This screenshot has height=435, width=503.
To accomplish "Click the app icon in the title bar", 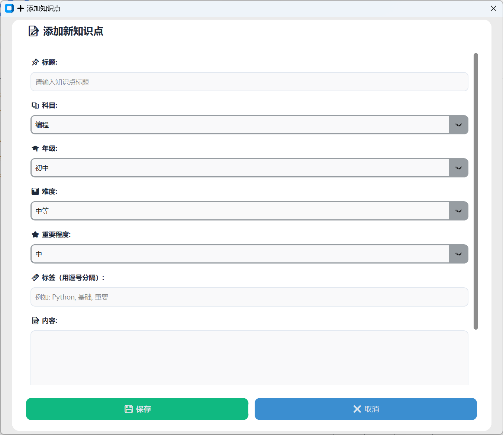I will pos(9,8).
